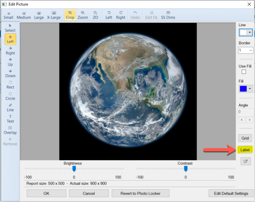Select the Up arrow tool
This screenshot has height=202, width=255.
(x=10, y=62)
